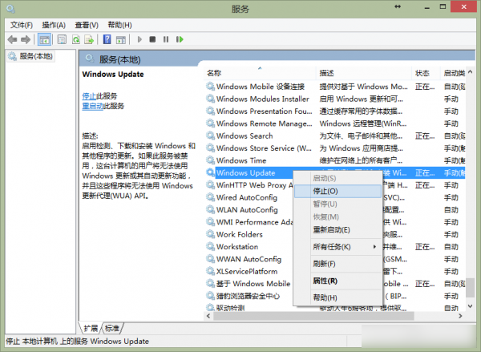Select the Windows Update service row
The width and height of the screenshot is (481, 352).
pos(335,172)
